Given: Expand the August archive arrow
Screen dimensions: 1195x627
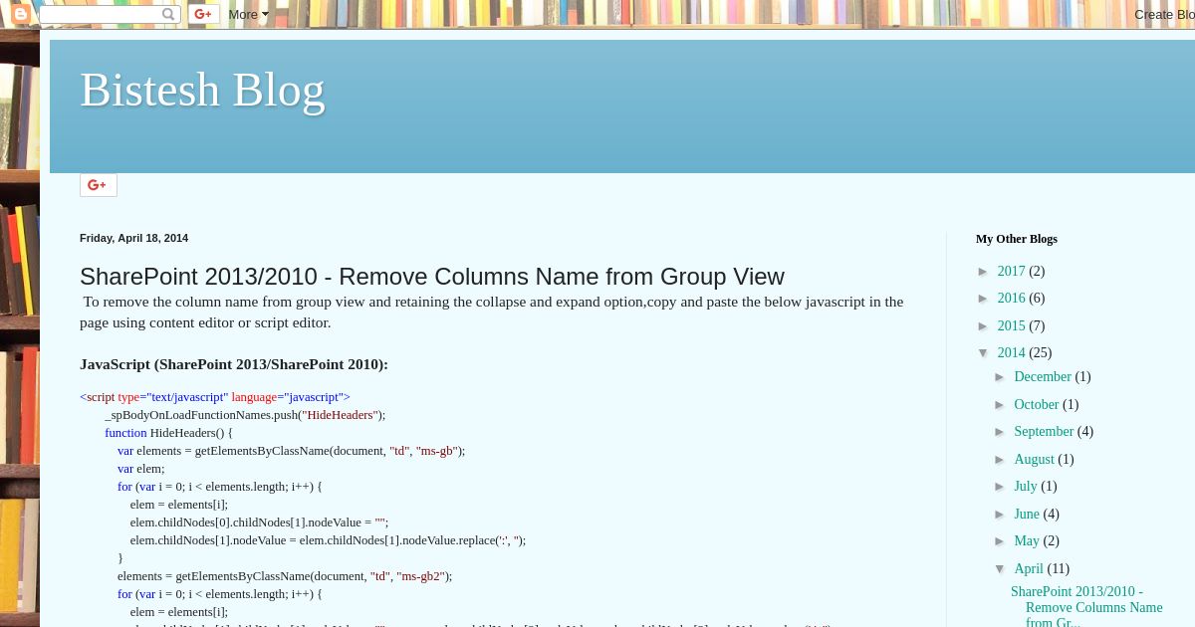Looking at the screenshot, I should 1001,460.
